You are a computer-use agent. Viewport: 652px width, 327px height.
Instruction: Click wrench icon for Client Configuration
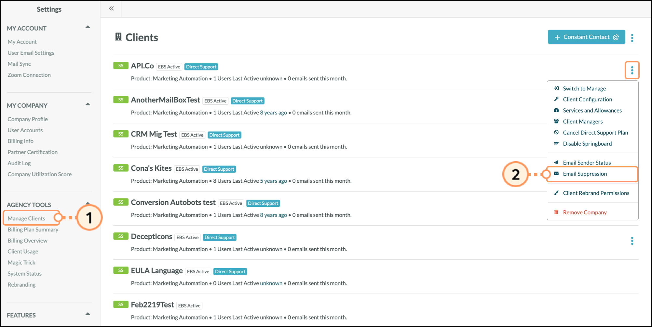click(556, 99)
